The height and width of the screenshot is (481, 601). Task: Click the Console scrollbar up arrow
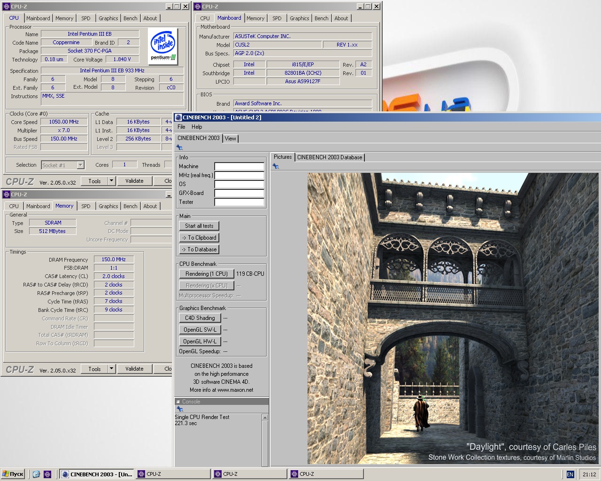265,417
